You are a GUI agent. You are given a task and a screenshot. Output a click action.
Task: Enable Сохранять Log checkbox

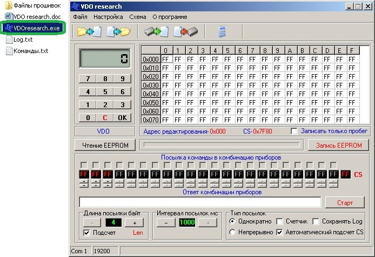tap(316, 221)
